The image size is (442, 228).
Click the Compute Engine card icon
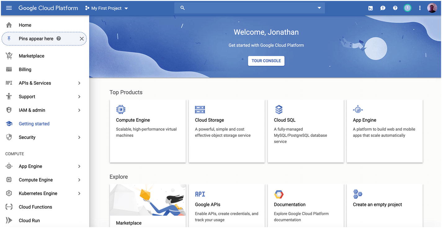pyautogui.click(x=121, y=110)
